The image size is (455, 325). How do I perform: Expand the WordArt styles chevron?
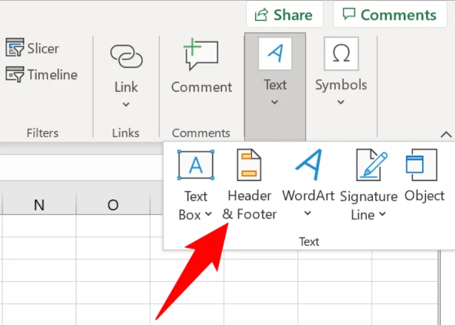click(x=308, y=214)
